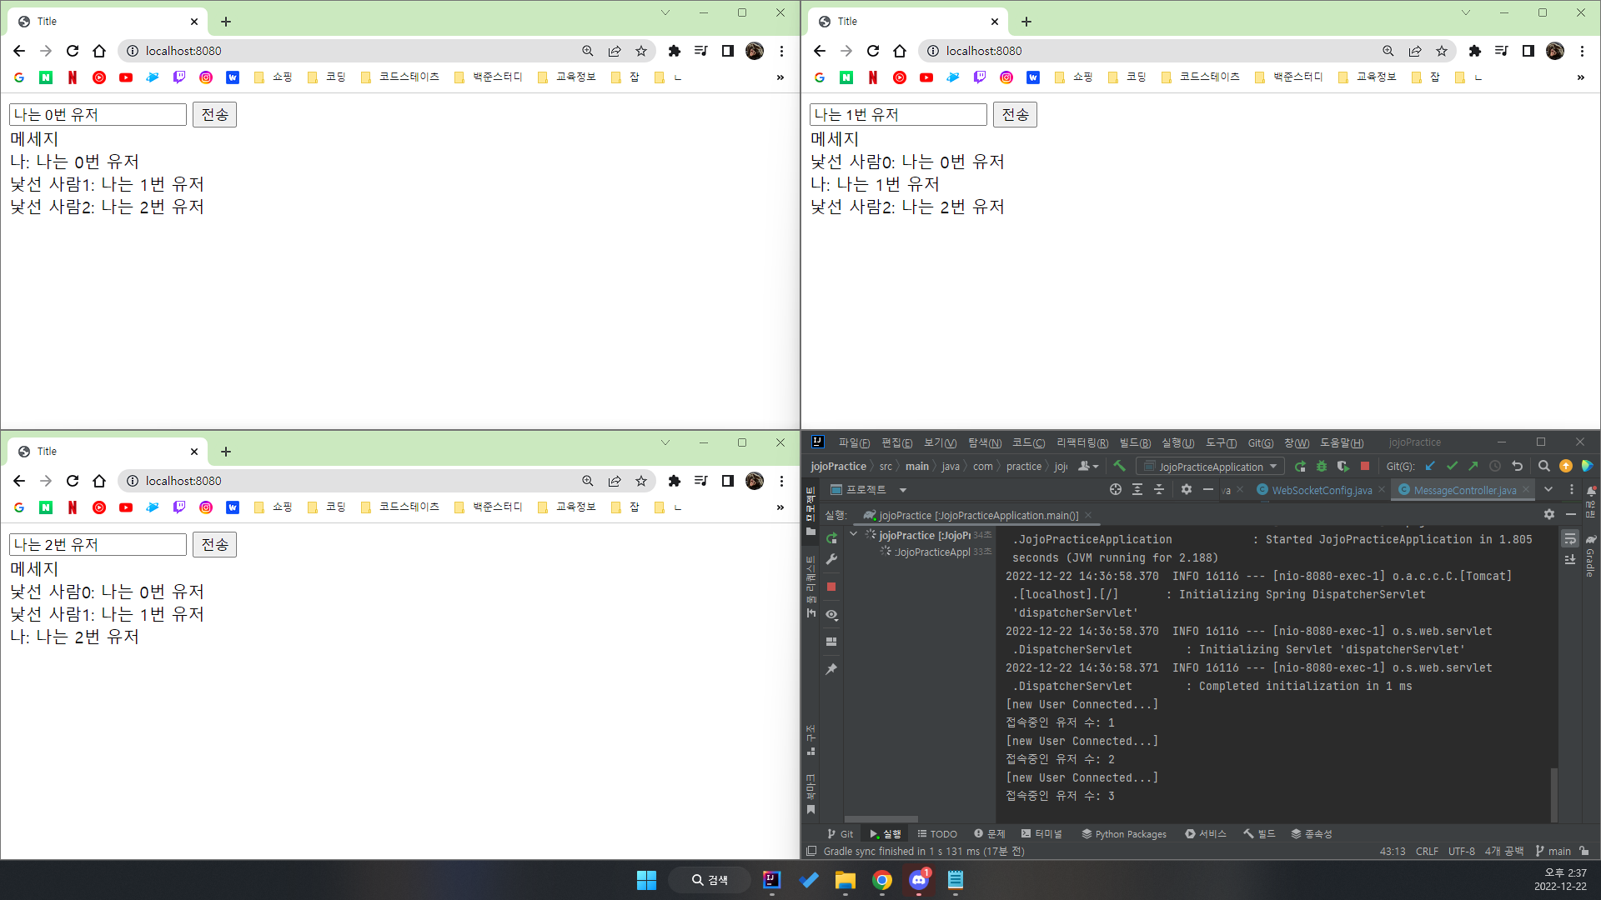
Task: Click the debug bug icon in IntelliJ toolbar
Action: pos(1322,467)
